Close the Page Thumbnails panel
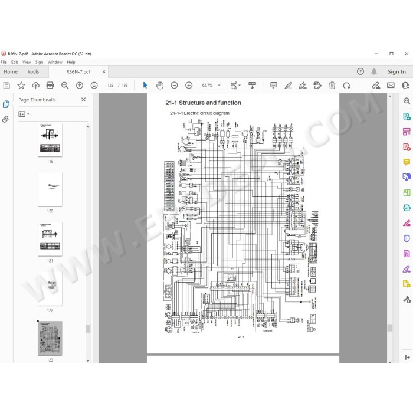The image size is (413, 413). 84,100
